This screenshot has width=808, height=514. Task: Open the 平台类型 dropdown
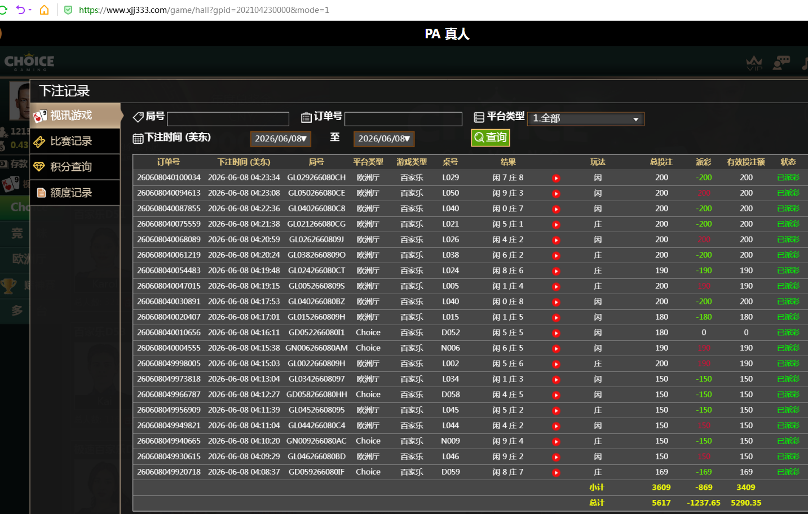click(x=586, y=118)
